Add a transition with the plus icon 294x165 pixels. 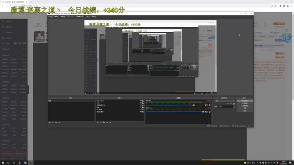tap(228, 104)
